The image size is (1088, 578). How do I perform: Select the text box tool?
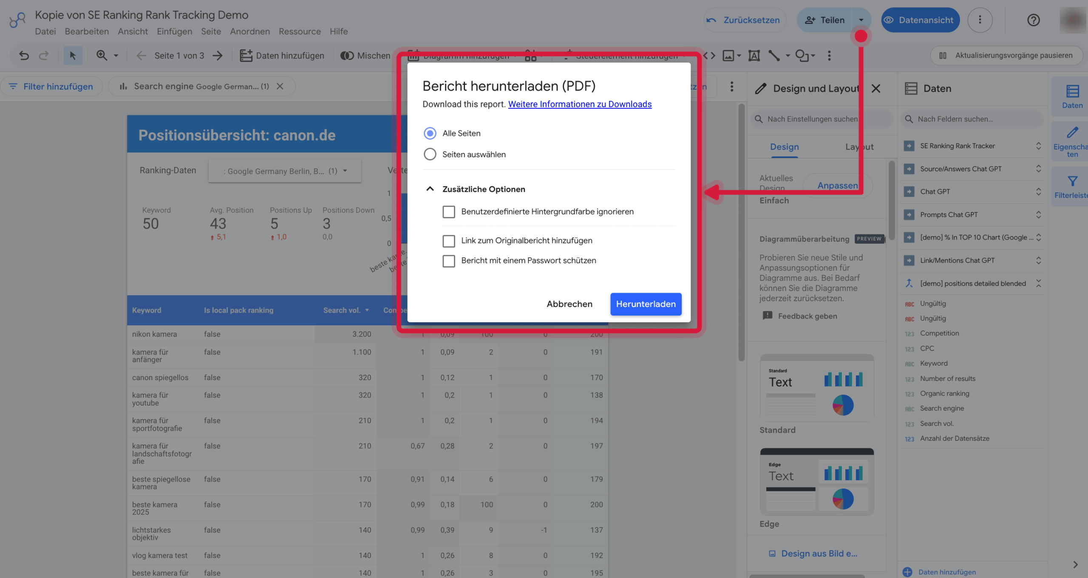(754, 56)
